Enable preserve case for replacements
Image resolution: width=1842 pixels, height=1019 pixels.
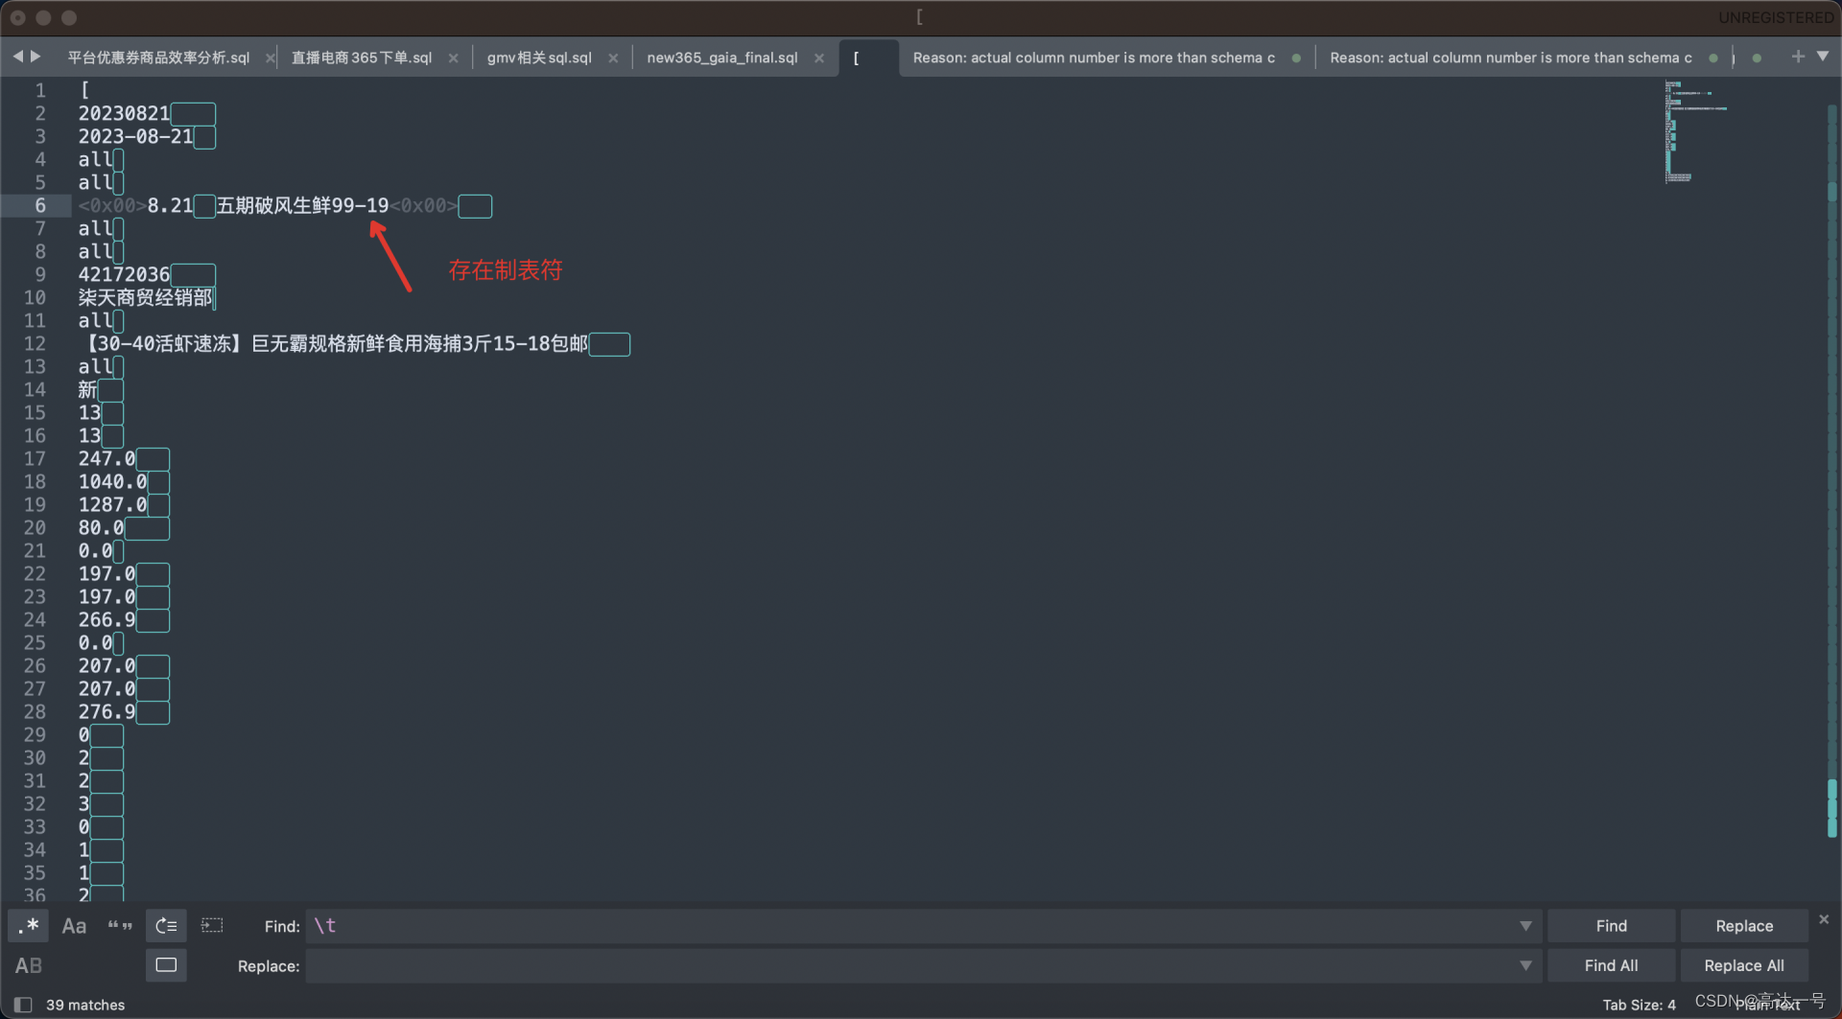pos(28,965)
